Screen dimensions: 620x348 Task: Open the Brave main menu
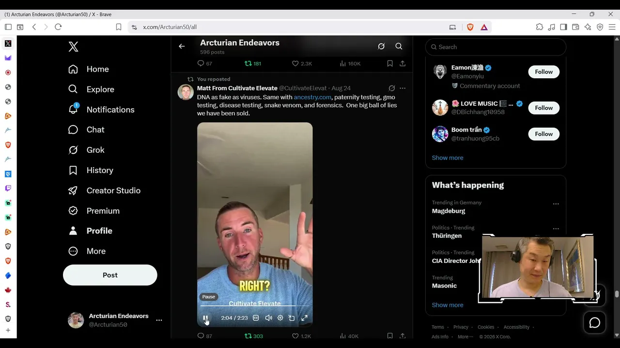[612, 27]
